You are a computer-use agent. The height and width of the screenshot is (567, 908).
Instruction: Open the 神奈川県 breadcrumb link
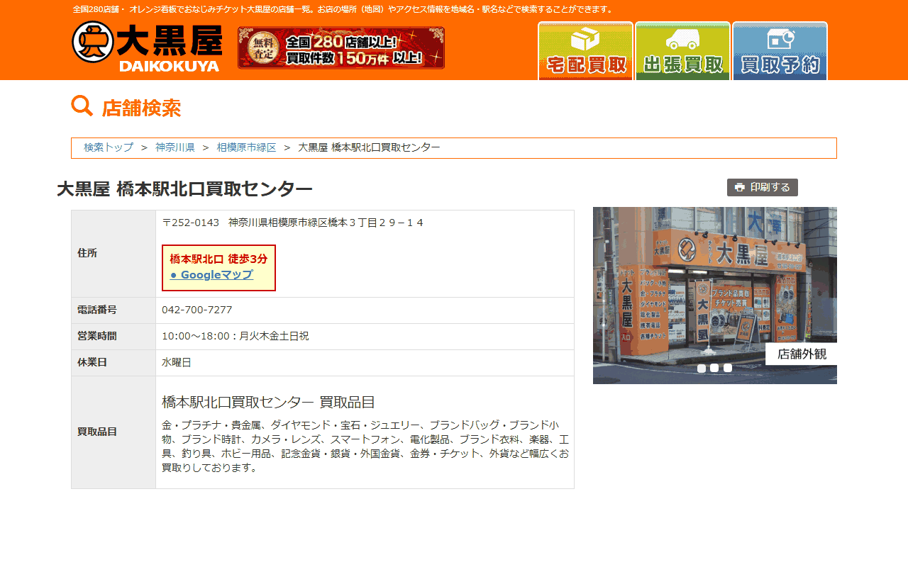pyautogui.click(x=175, y=147)
